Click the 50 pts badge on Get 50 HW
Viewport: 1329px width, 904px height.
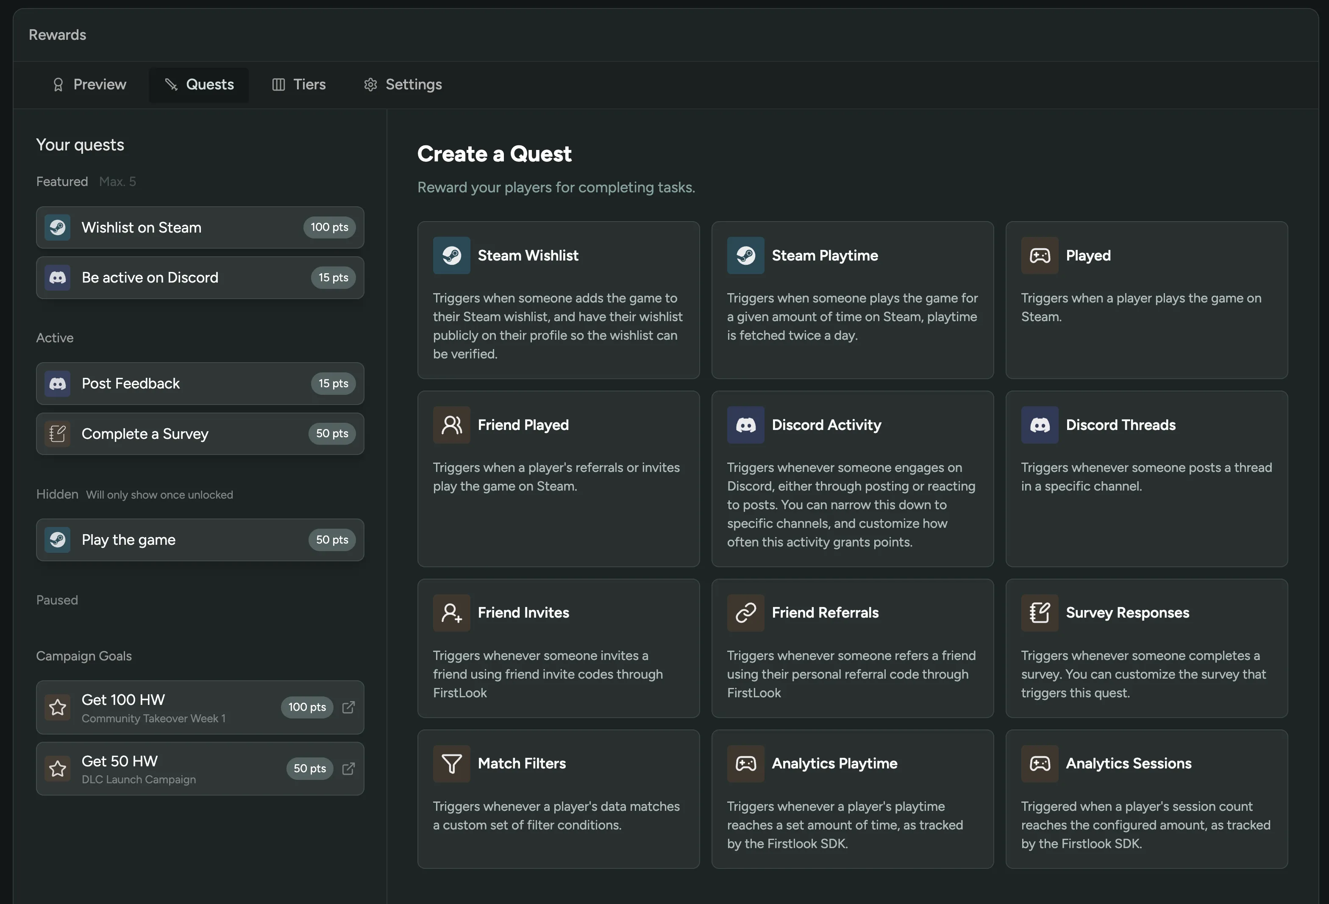point(310,768)
